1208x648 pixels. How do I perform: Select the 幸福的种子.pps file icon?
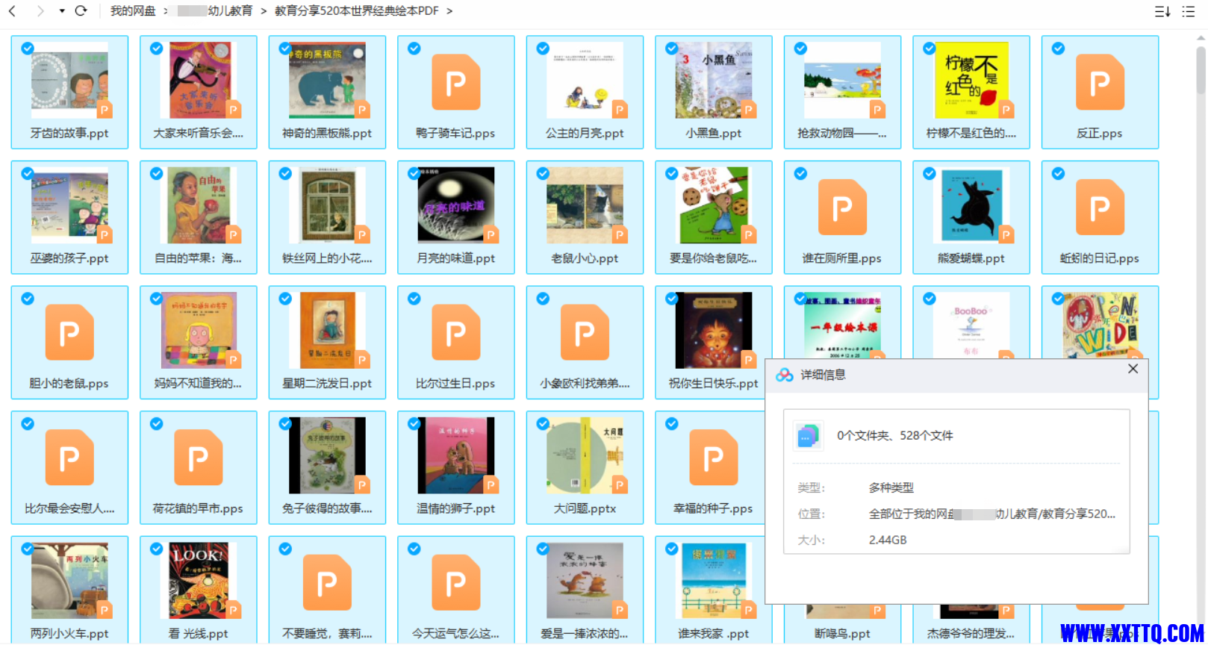(714, 457)
